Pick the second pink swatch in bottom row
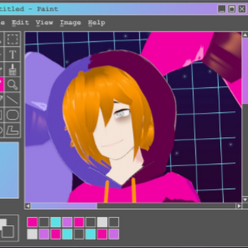Viewport: 248px width, 248px height. point(102,234)
